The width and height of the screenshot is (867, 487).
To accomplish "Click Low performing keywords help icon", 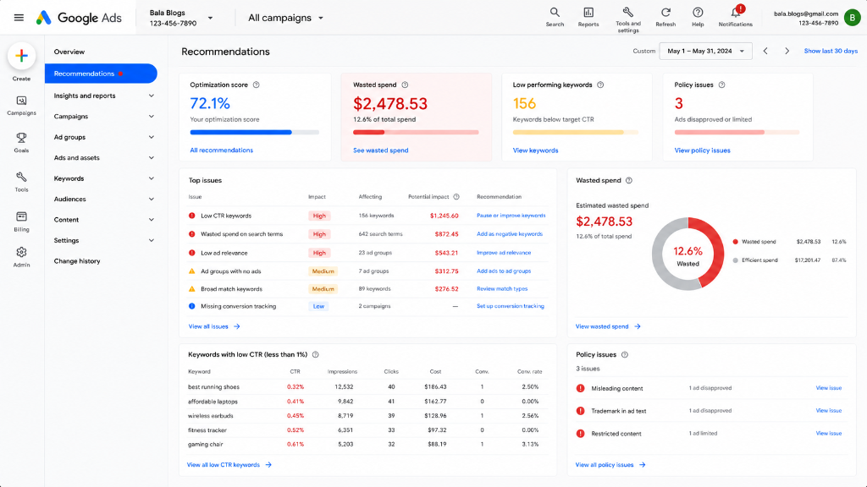I will click(600, 85).
